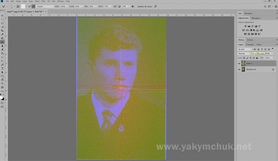Toggle layer filtering switch
Viewport: 278px width, 161px height.
pyautogui.click(x=272, y=49)
